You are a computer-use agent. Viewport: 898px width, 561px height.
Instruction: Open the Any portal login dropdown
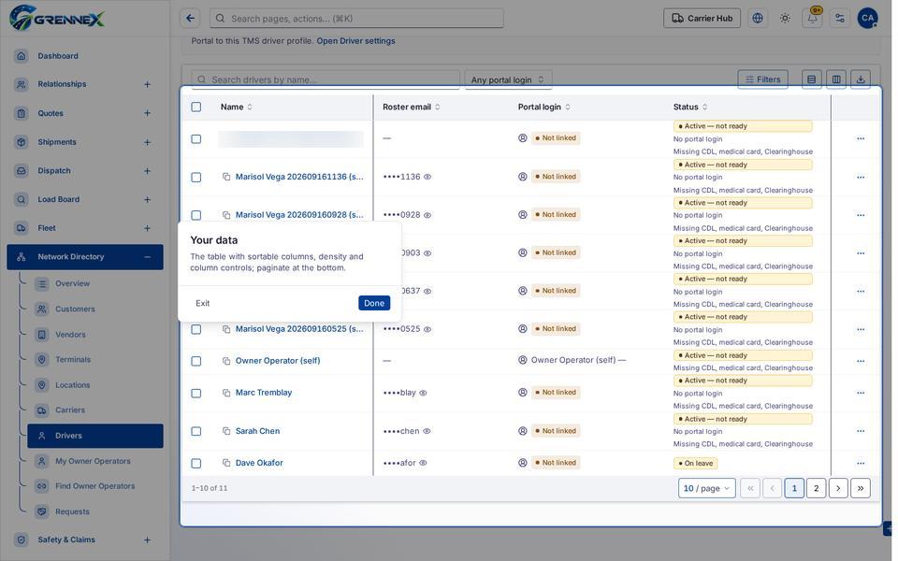508,79
